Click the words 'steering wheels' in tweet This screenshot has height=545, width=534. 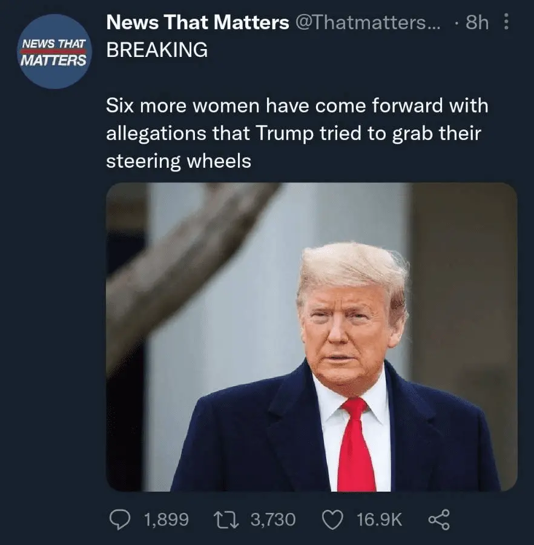(179, 161)
